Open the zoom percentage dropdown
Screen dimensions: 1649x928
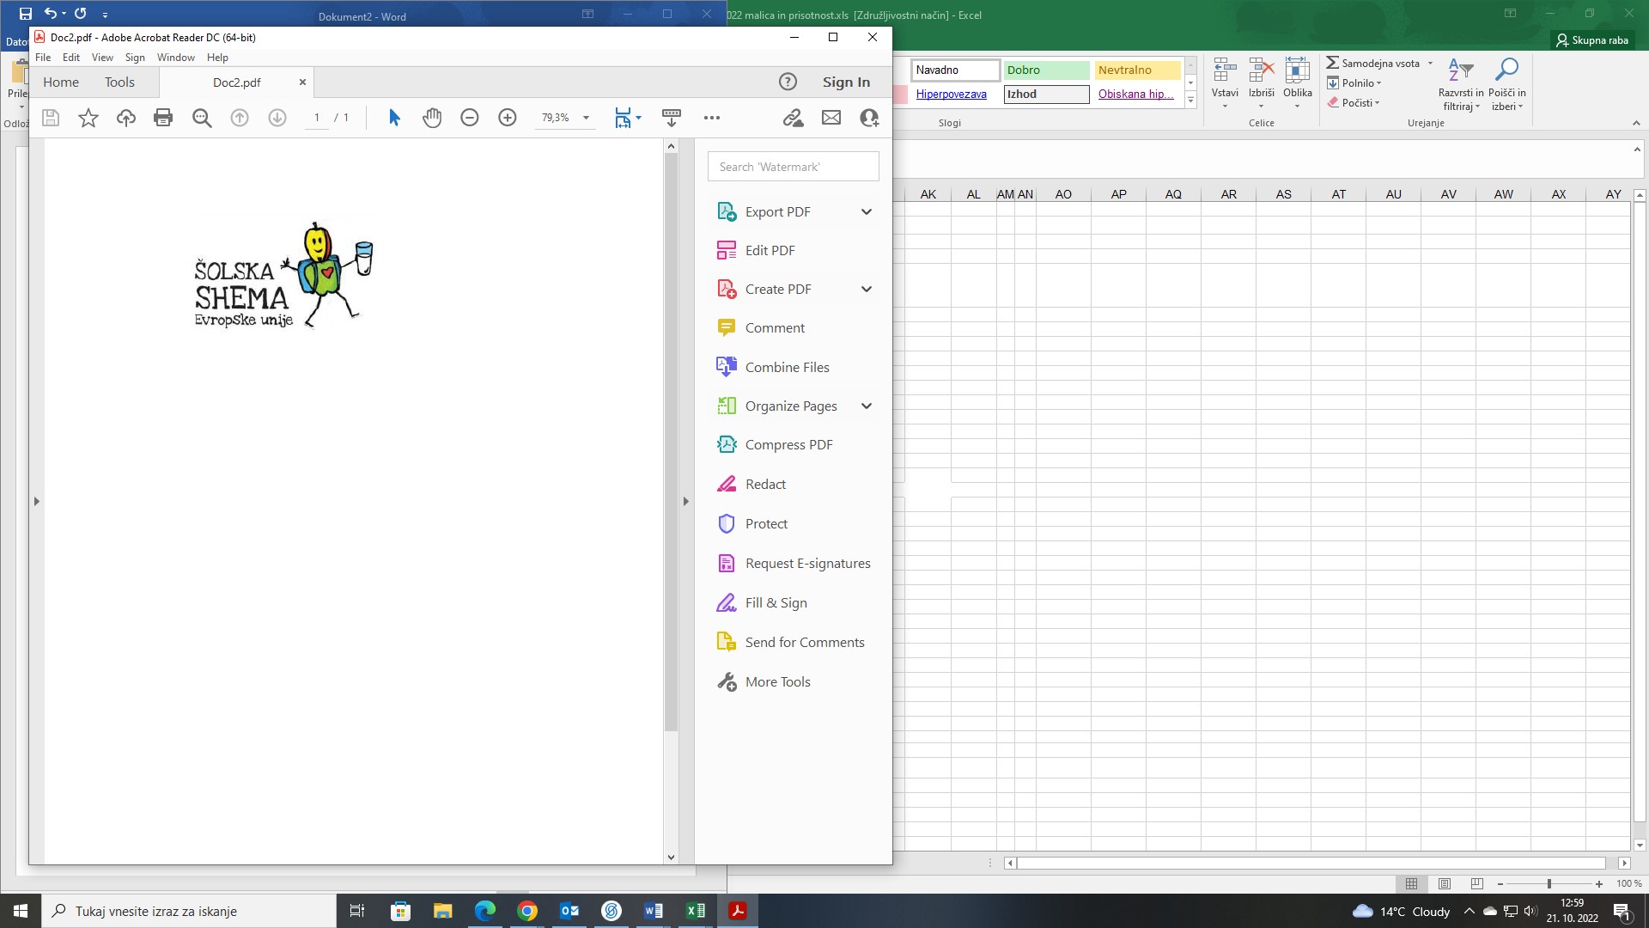pyautogui.click(x=587, y=118)
